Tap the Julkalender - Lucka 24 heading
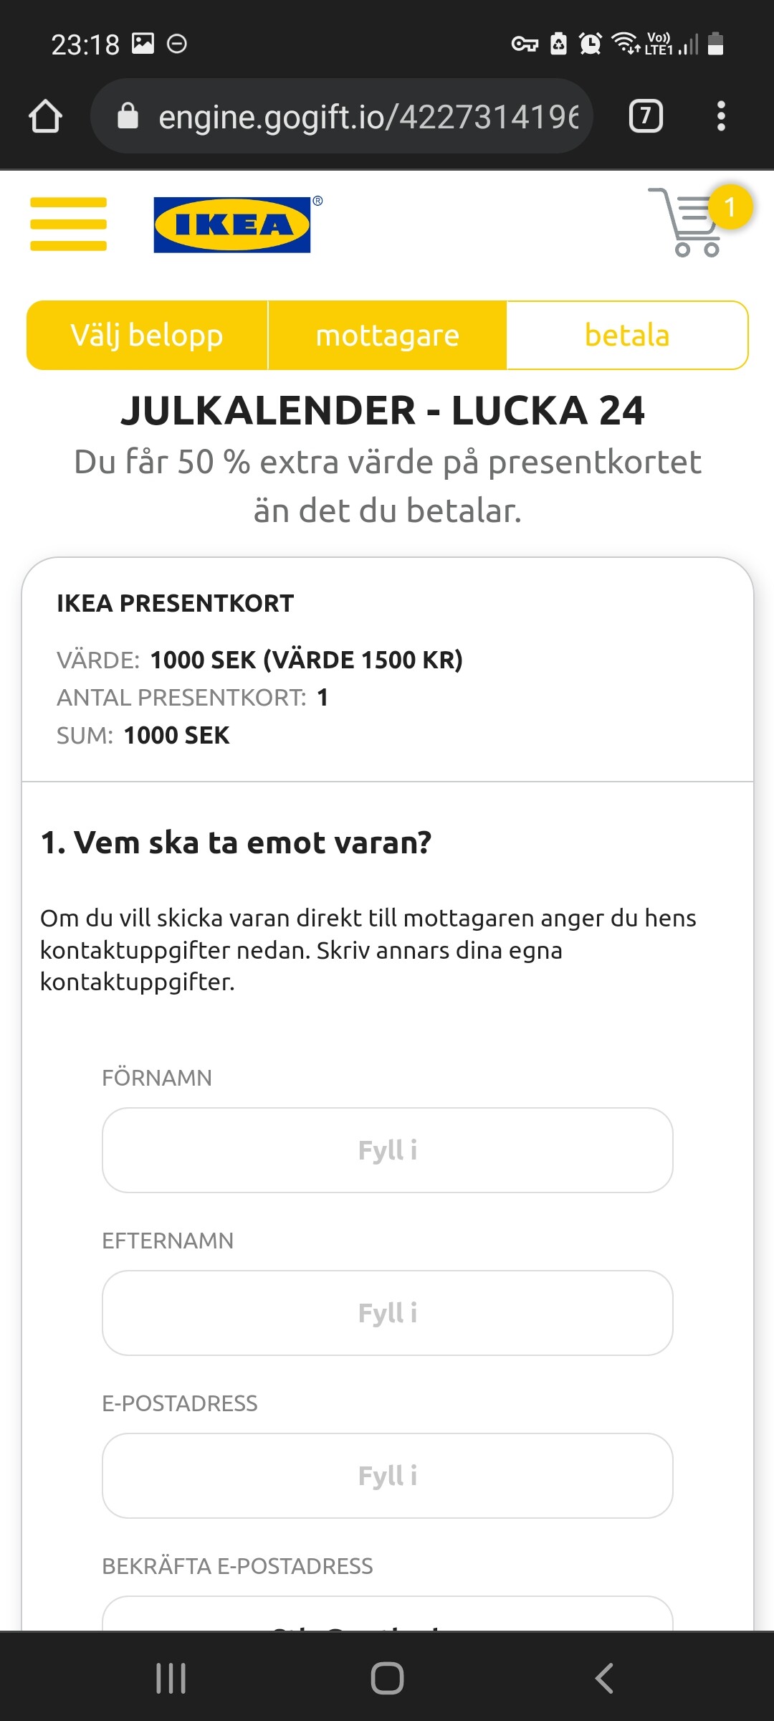The height and width of the screenshot is (1721, 774). (383, 411)
